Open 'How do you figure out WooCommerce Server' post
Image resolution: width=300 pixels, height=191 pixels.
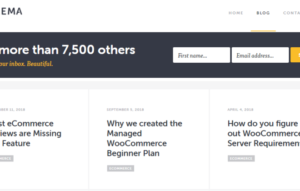coord(264,133)
